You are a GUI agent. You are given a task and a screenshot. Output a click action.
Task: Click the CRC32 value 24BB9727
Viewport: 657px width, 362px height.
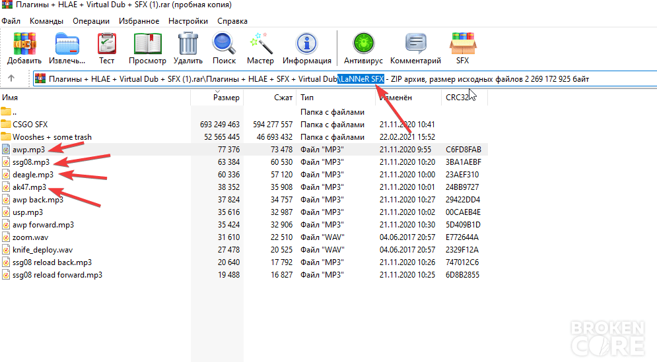[462, 187]
